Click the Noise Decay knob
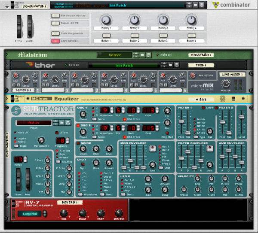Viewport: 258px width, 233px height. coord(83,149)
